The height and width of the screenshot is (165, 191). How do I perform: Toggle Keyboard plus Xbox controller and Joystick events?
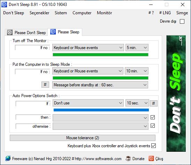pos(153,146)
